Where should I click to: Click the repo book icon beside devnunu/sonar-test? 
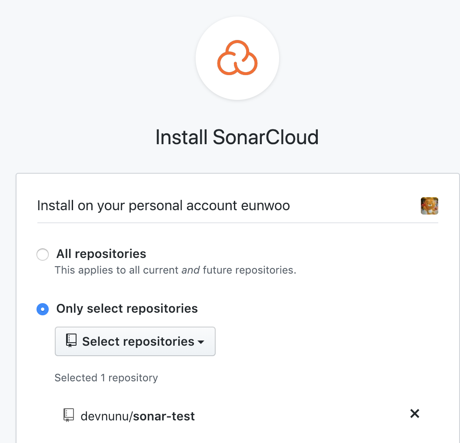coord(69,415)
